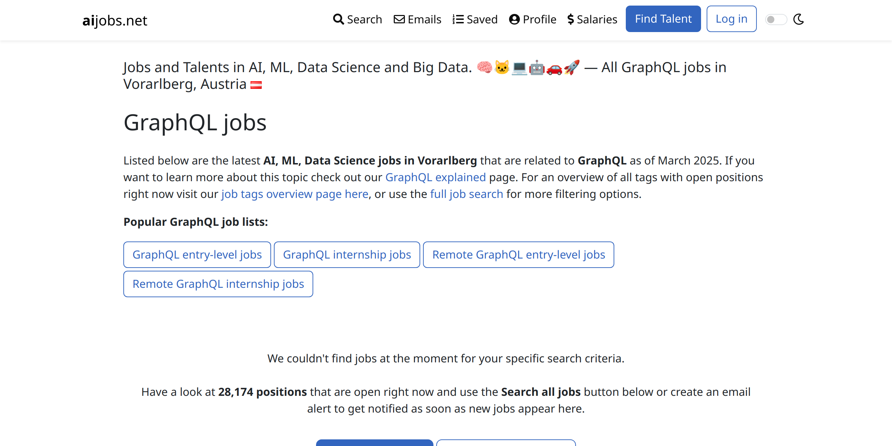The height and width of the screenshot is (446, 892).
Task: Select Remote GraphQL entry-level jobs list
Action: coord(518,255)
